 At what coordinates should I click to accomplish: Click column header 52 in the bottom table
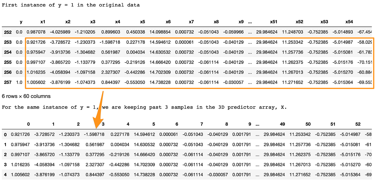(358, 124)
